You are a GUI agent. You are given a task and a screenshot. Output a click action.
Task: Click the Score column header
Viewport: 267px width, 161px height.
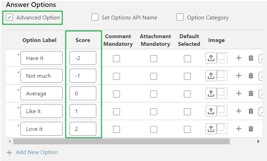pos(83,40)
